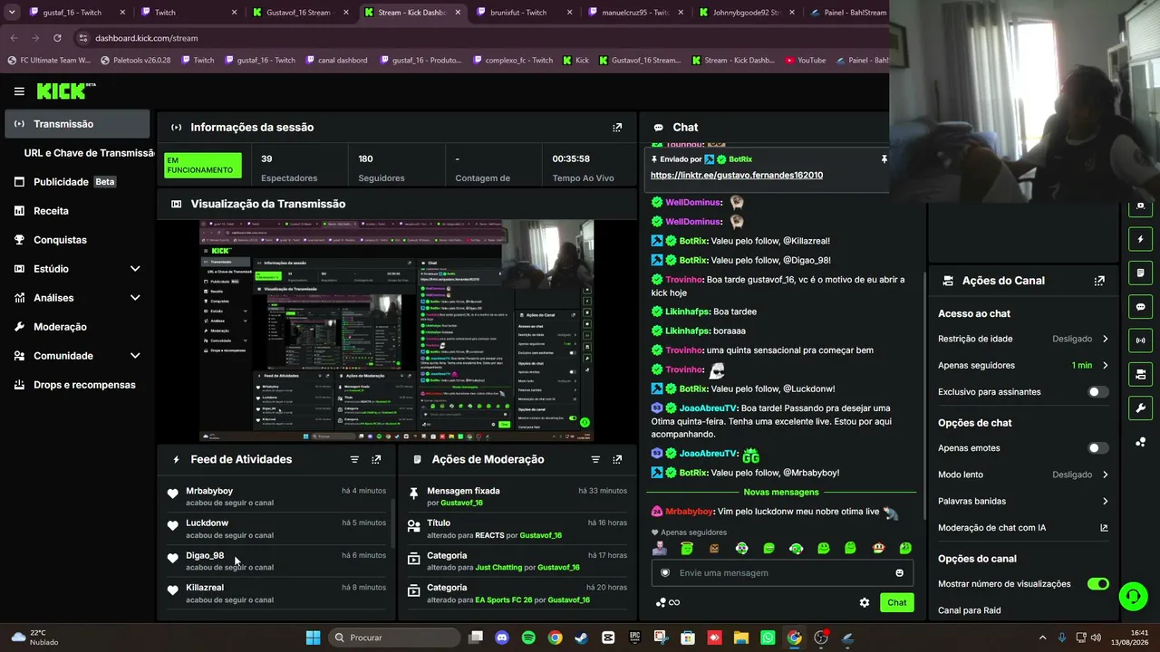The width and height of the screenshot is (1160, 652).
Task: Pop out the Ações do Canal panel
Action: click(1099, 281)
